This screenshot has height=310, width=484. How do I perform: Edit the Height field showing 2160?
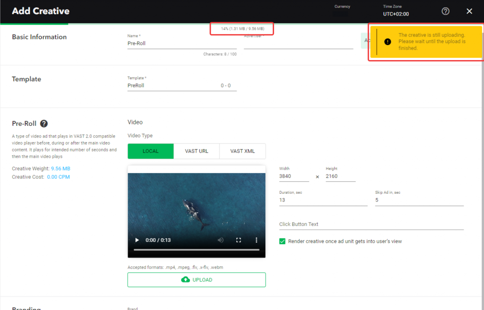(x=340, y=176)
